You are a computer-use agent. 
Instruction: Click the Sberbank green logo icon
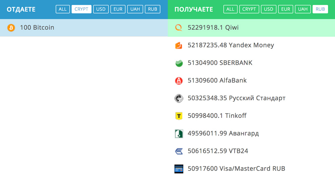pyautogui.click(x=179, y=63)
